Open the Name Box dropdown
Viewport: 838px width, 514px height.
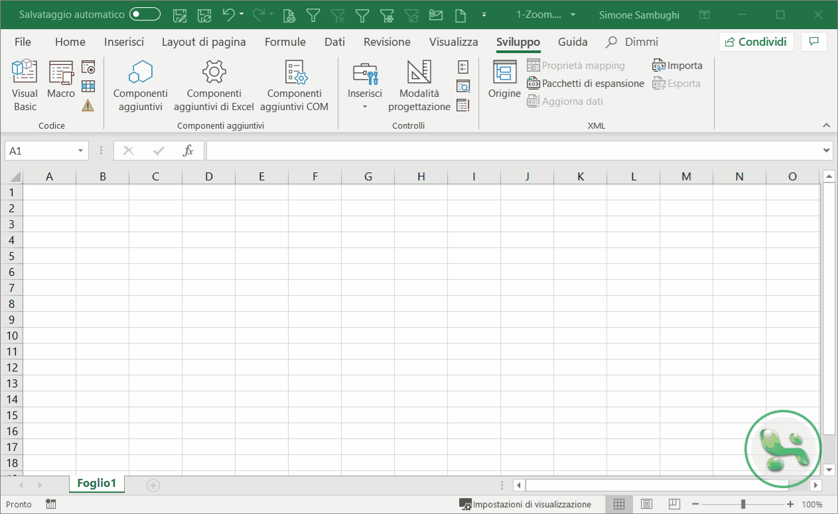pos(81,151)
